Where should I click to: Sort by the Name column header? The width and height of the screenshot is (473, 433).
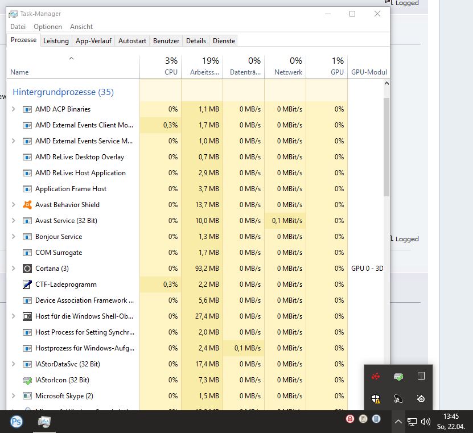[x=73, y=67]
